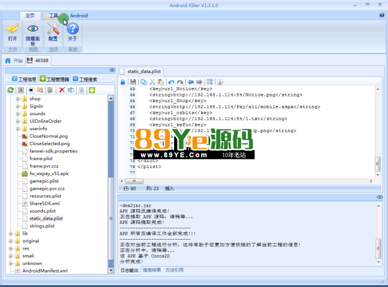Expand the unknown folder
The height and width of the screenshot is (287, 388).
(x=11, y=264)
